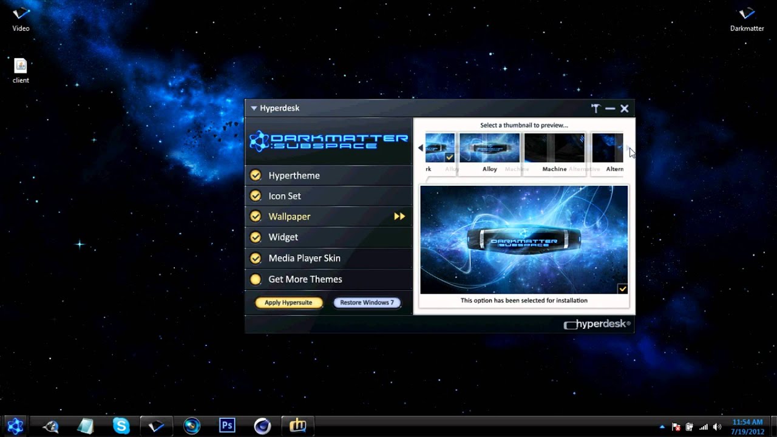Open the notepad-style taskbar icon
The image size is (777, 437).
tap(86, 426)
